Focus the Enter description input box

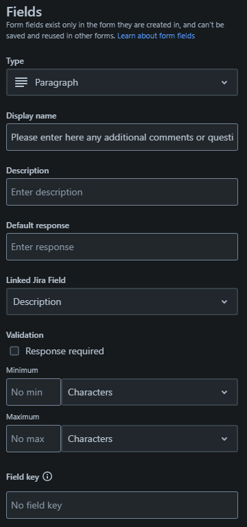pos(122,192)
